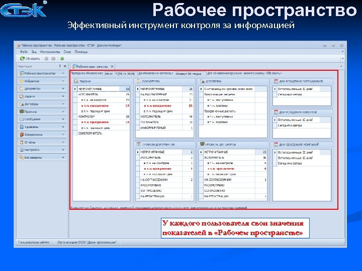Open the Файл menu
The image size is (362, 271).
pos(24,52)
